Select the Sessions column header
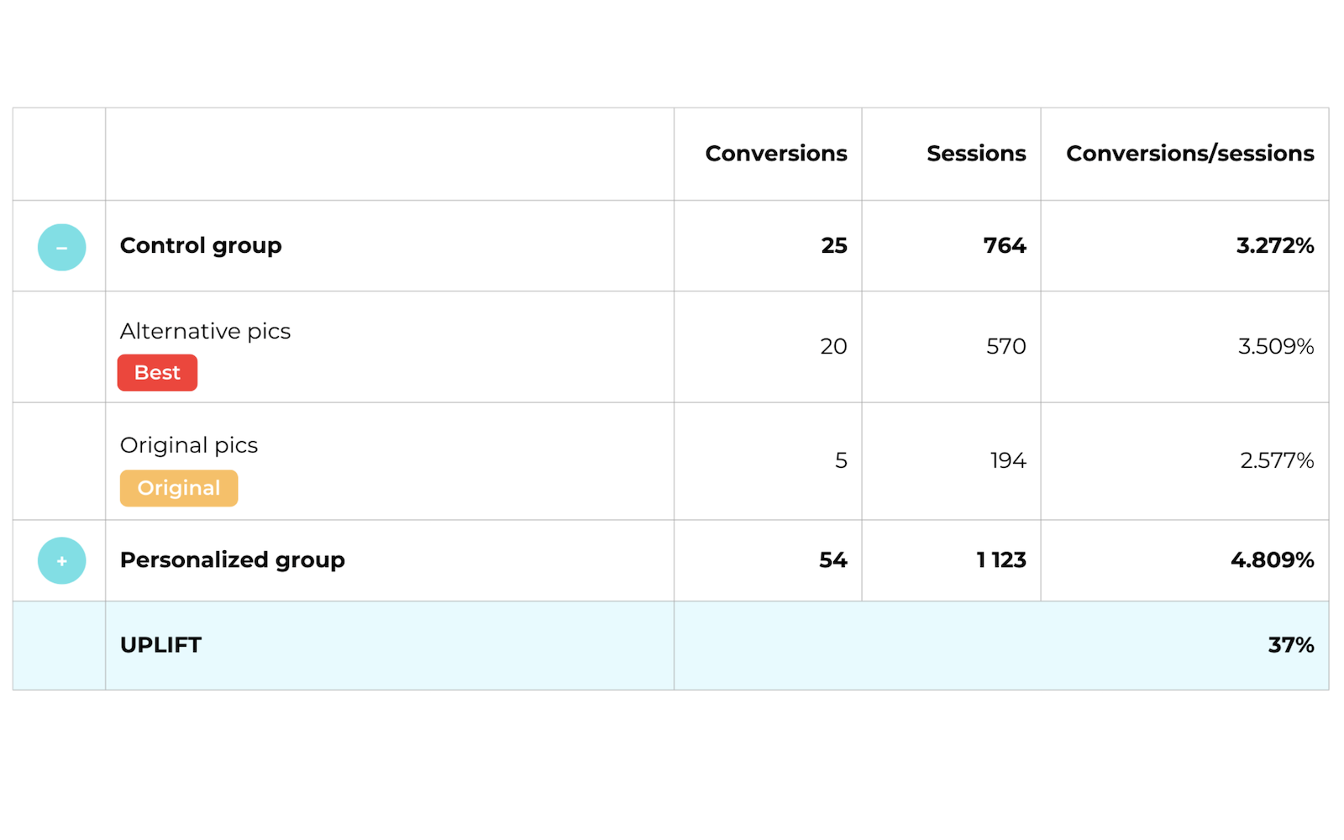Image resolution: width=1344 pixels, height=840 pixels. tap(976, 154)
